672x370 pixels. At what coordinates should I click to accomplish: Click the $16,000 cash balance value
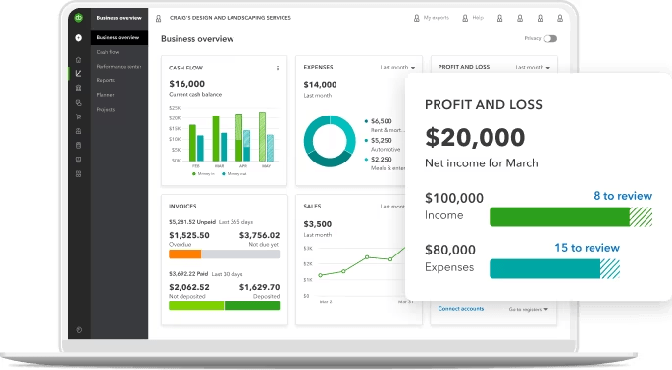pos(186,84)
